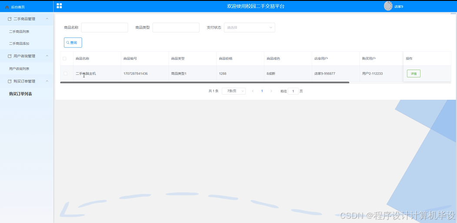
Task: Focus the 商品名称 search input
Action: pyautogui.click(x=105, y=28)
